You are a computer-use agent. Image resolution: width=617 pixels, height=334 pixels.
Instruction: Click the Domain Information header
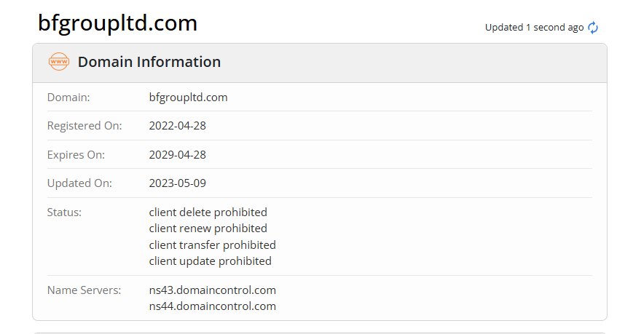pos(149,62)
